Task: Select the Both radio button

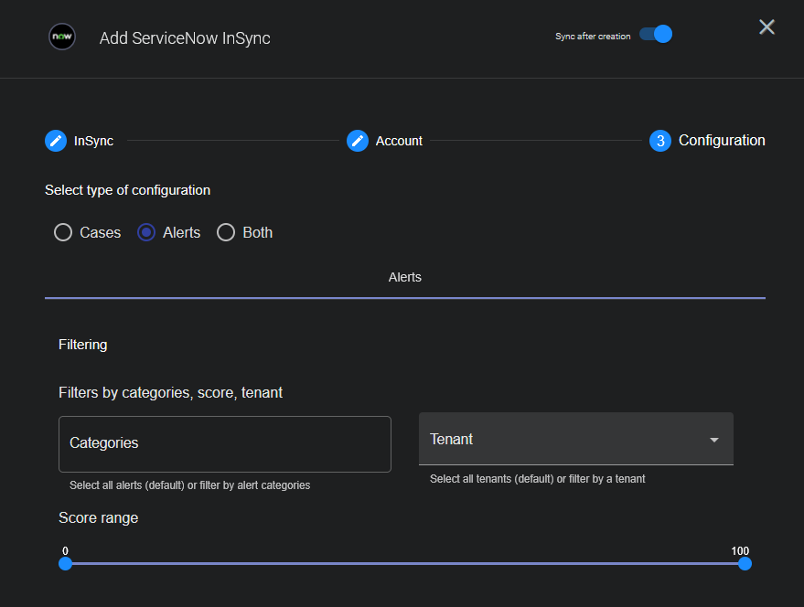Action: pos(226,232)
